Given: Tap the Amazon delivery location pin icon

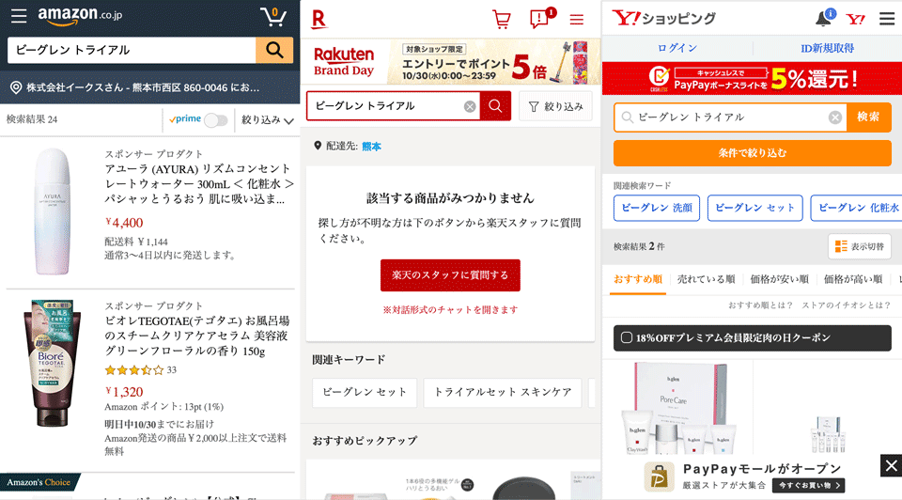Looking at the screenshot, I should (16, 87).
